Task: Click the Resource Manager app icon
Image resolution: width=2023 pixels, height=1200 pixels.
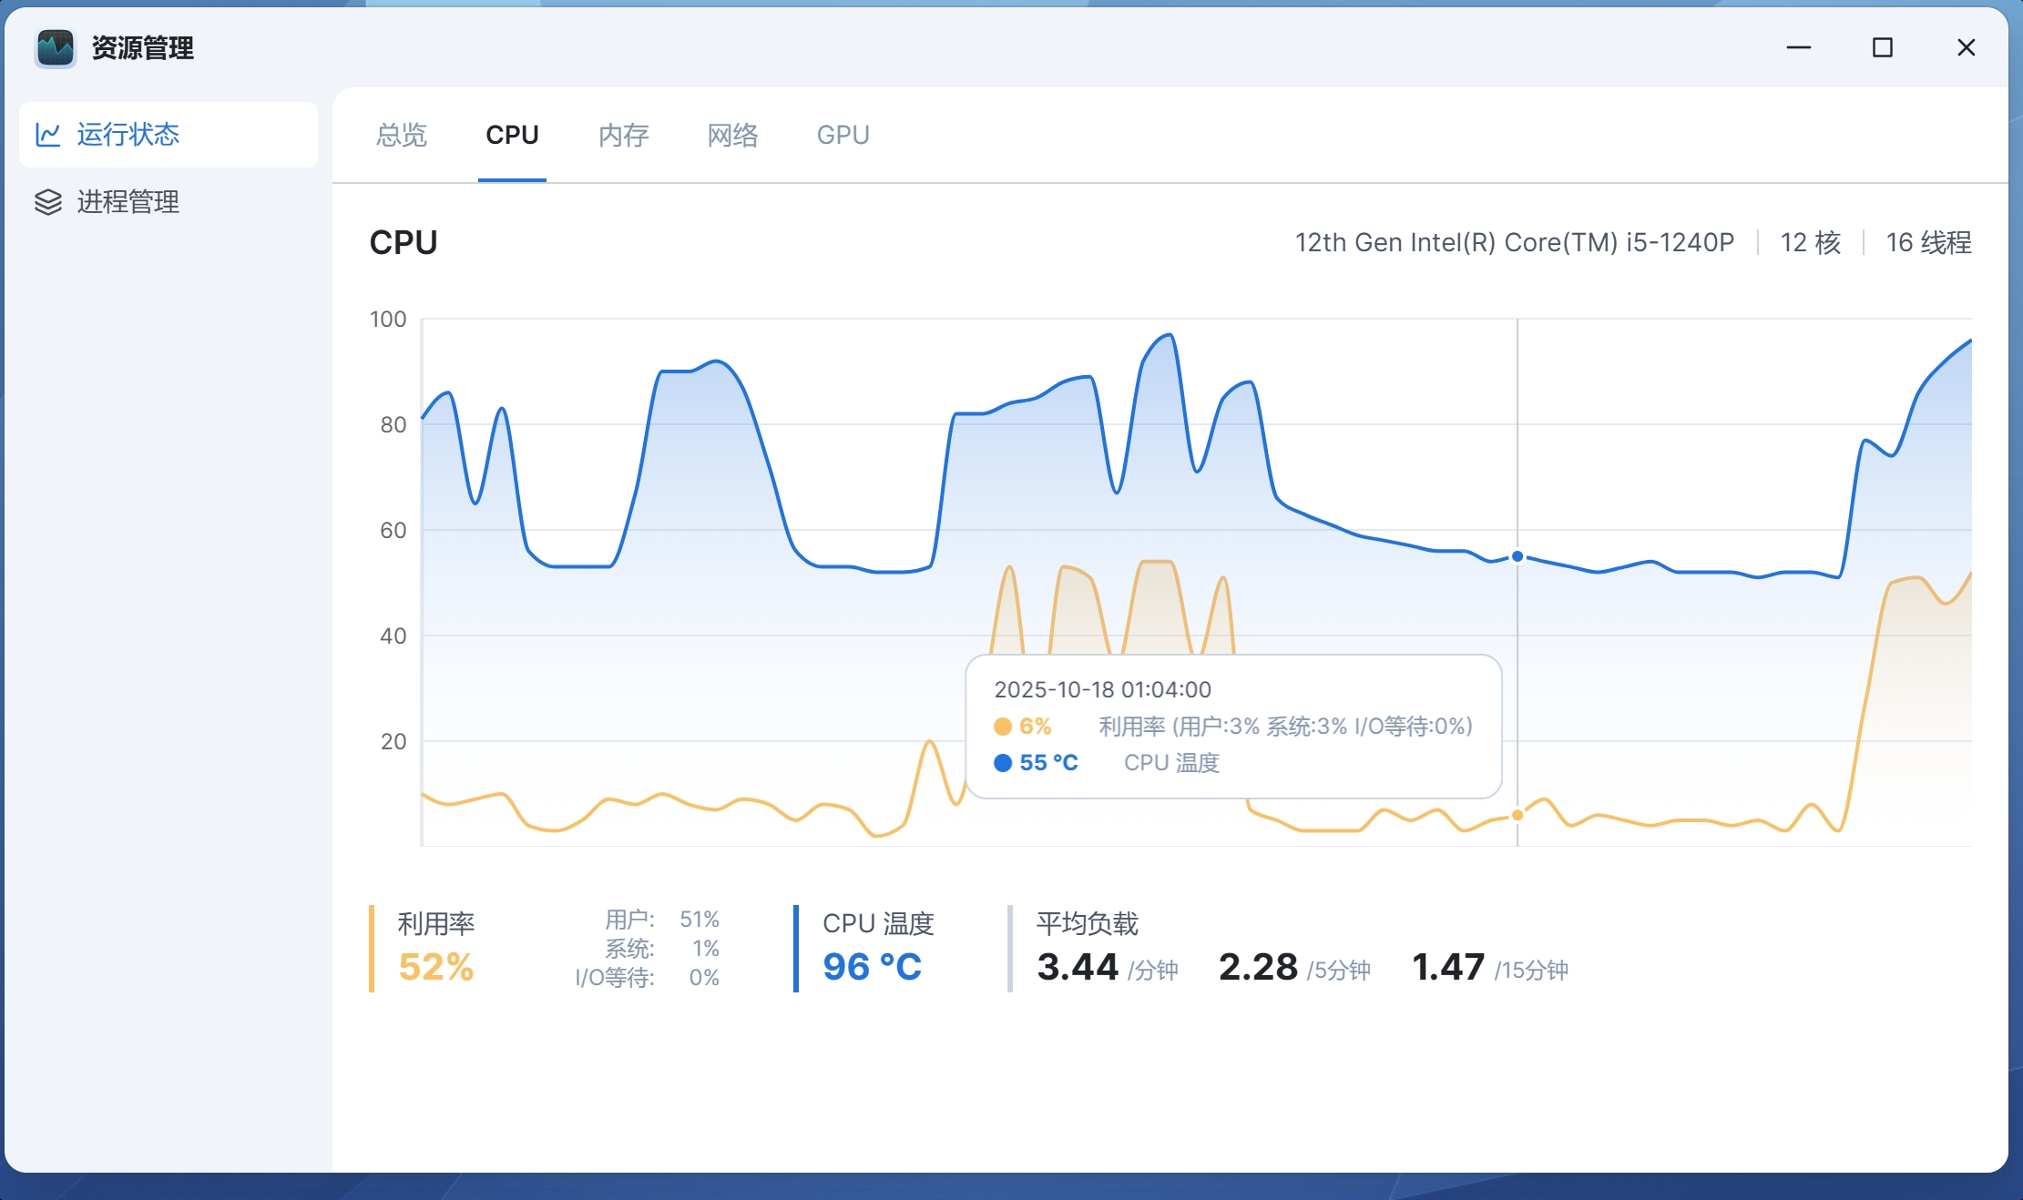Action: click(x=56, y=48)
